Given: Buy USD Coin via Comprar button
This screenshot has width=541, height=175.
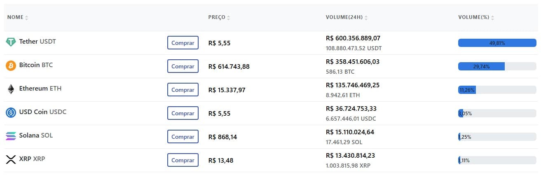Looking at the screenshot, I should click(183, 113).
